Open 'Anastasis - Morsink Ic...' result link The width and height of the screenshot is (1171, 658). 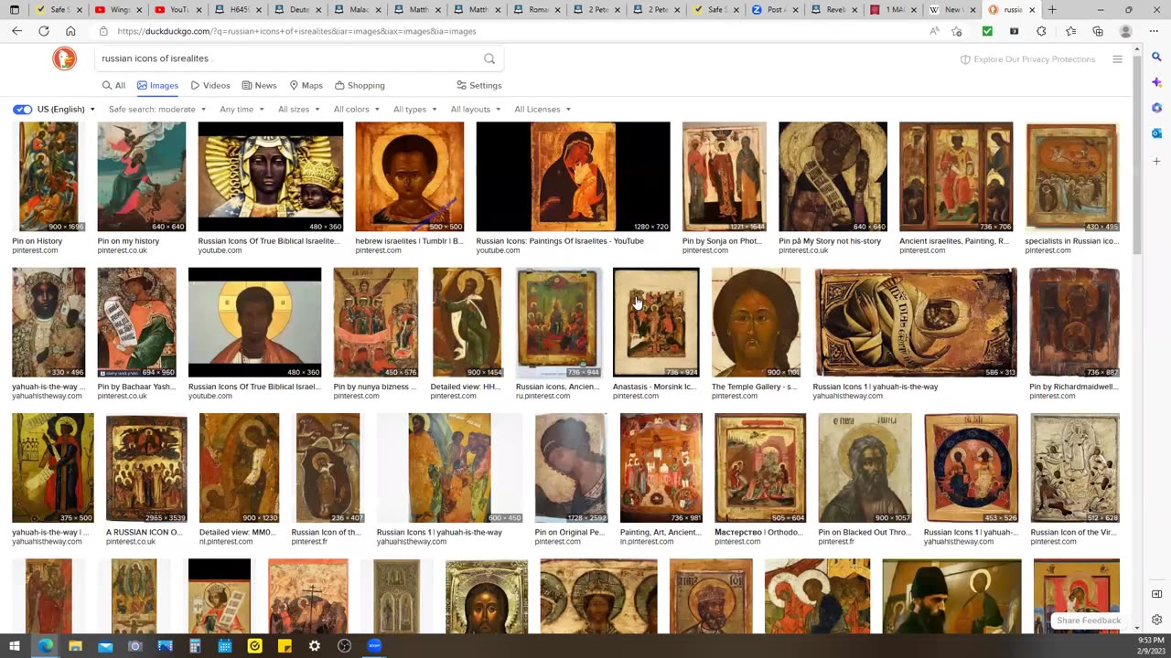coord(654,387)
